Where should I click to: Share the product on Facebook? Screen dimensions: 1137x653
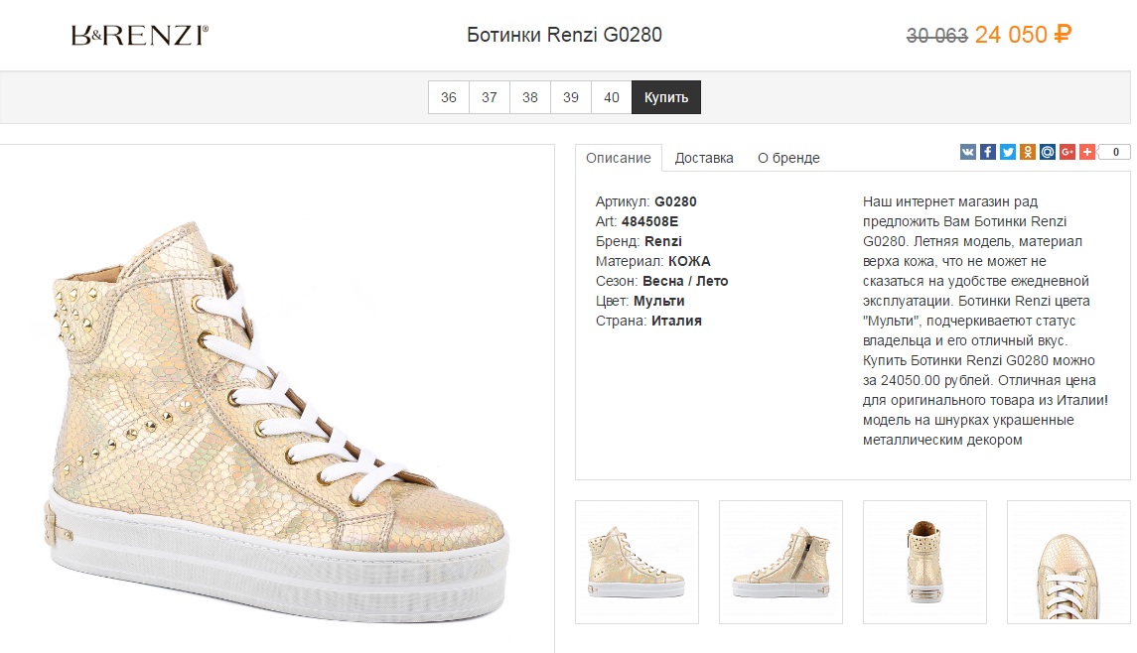(x=988, y=152)
